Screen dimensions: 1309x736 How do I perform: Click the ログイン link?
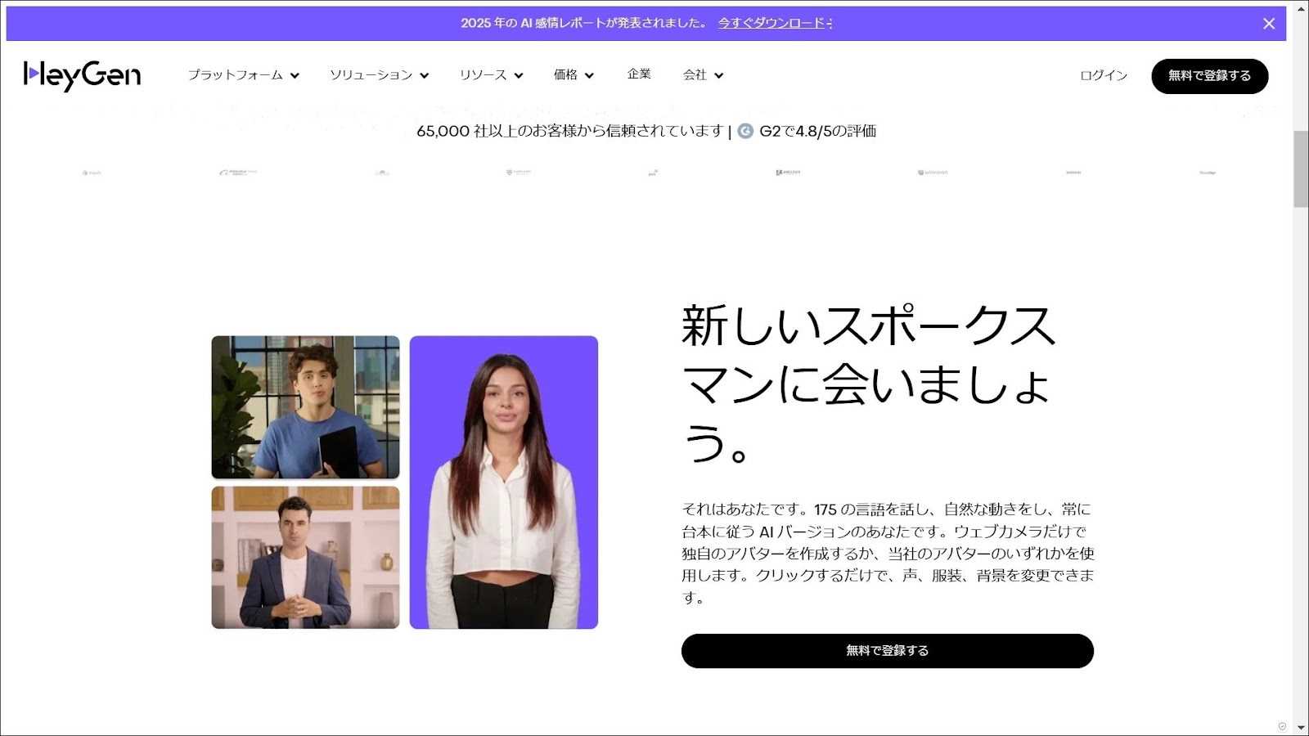1104,75
